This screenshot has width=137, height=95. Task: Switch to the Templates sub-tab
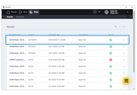20,17
